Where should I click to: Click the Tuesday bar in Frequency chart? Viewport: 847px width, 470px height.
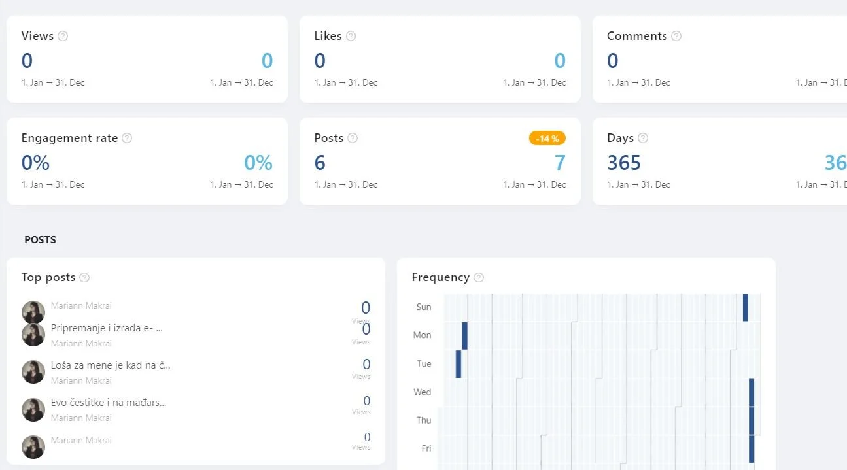(x=458, y=364)
